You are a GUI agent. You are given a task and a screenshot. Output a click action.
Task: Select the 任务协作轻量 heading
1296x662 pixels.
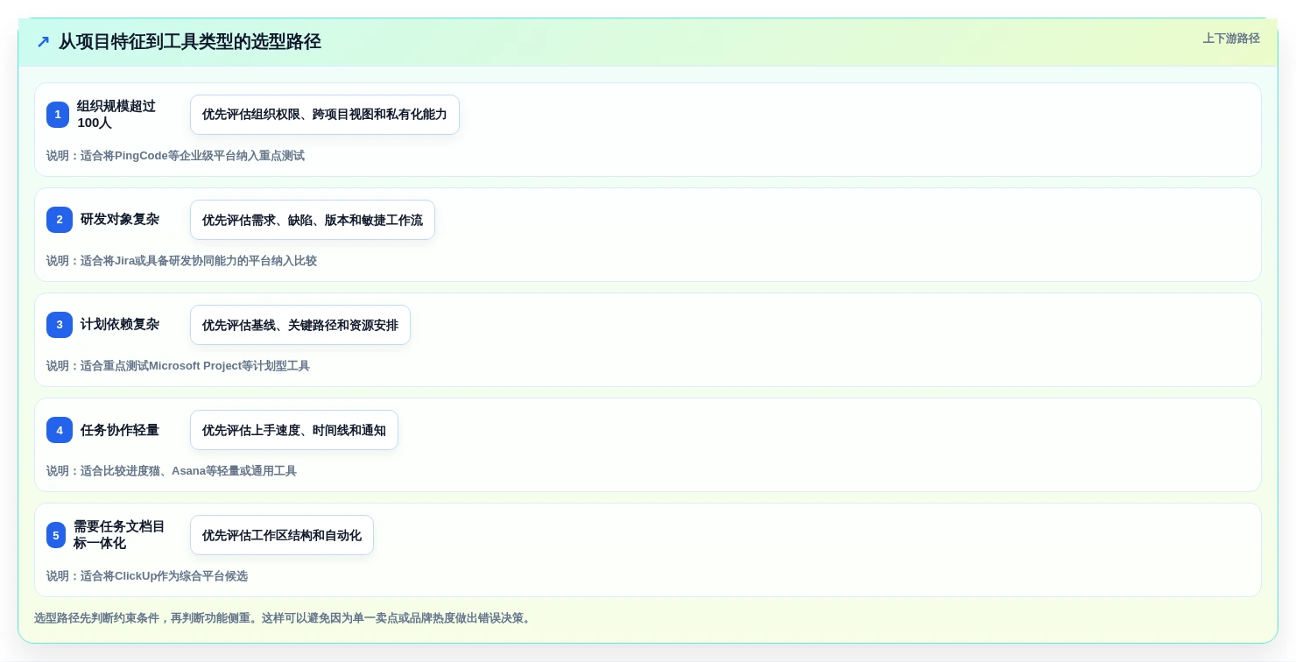[120, 430]
